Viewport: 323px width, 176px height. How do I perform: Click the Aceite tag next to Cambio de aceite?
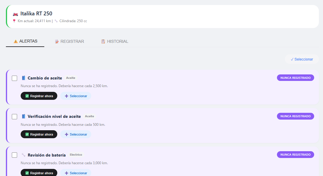pos(71,78)
